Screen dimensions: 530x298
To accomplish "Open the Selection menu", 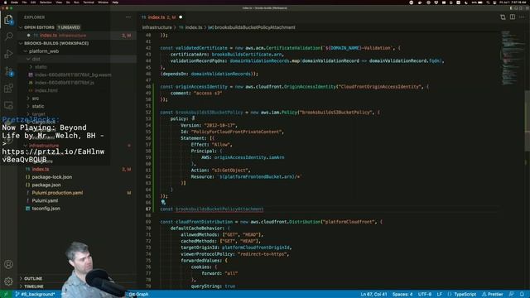I will tap(46, 2).
